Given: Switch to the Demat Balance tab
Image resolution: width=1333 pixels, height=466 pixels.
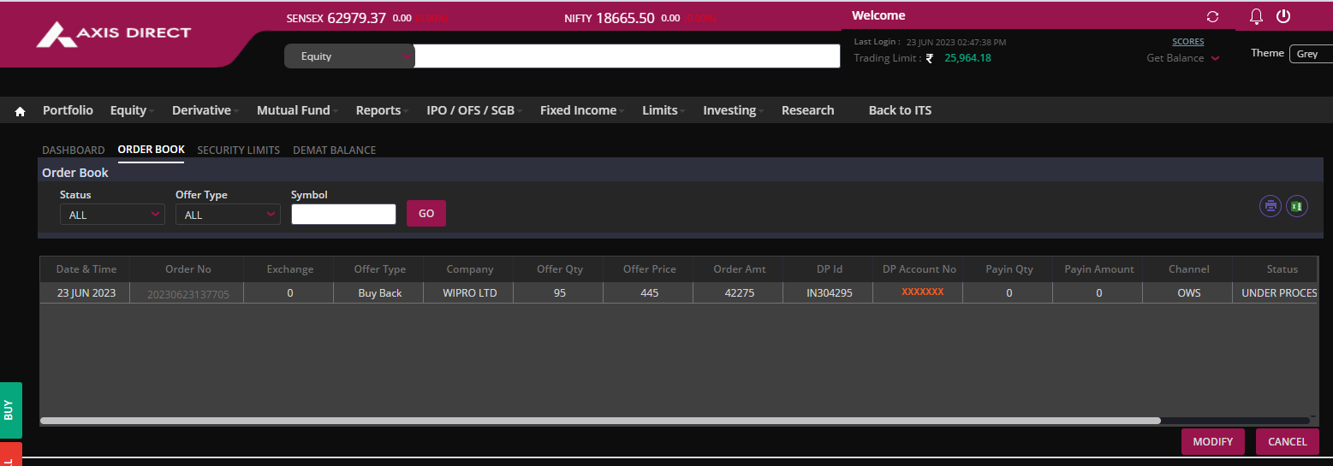Looking at the screenshot, I should (x=334, y=150).
